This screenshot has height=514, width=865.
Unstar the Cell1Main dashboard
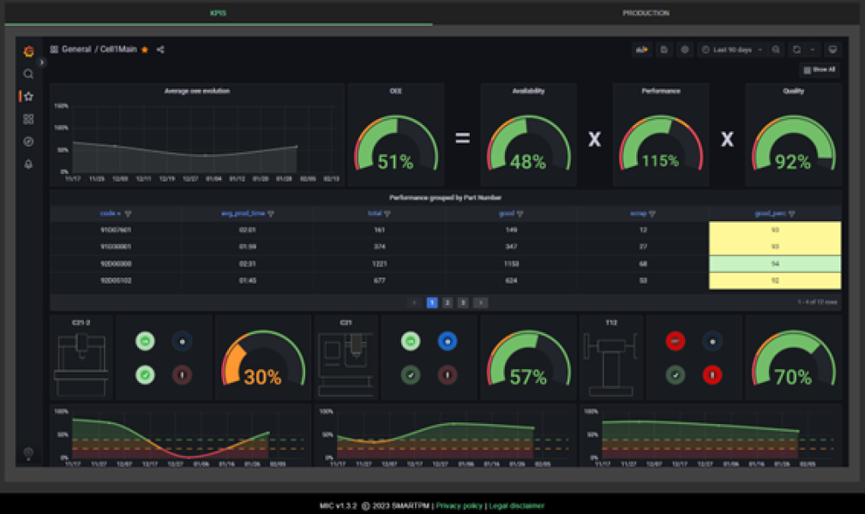coord(145,50)
